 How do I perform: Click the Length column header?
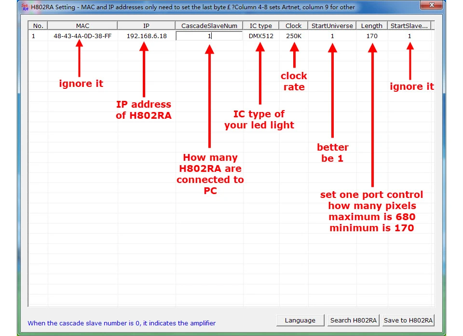coord(372,26)
